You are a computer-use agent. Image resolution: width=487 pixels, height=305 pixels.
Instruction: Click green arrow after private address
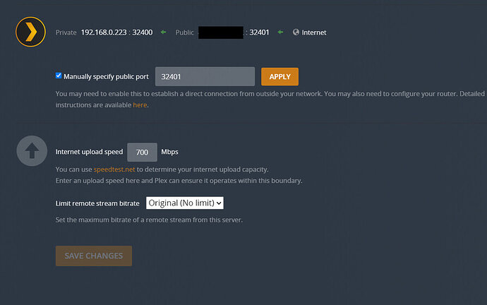coord(163,32)
